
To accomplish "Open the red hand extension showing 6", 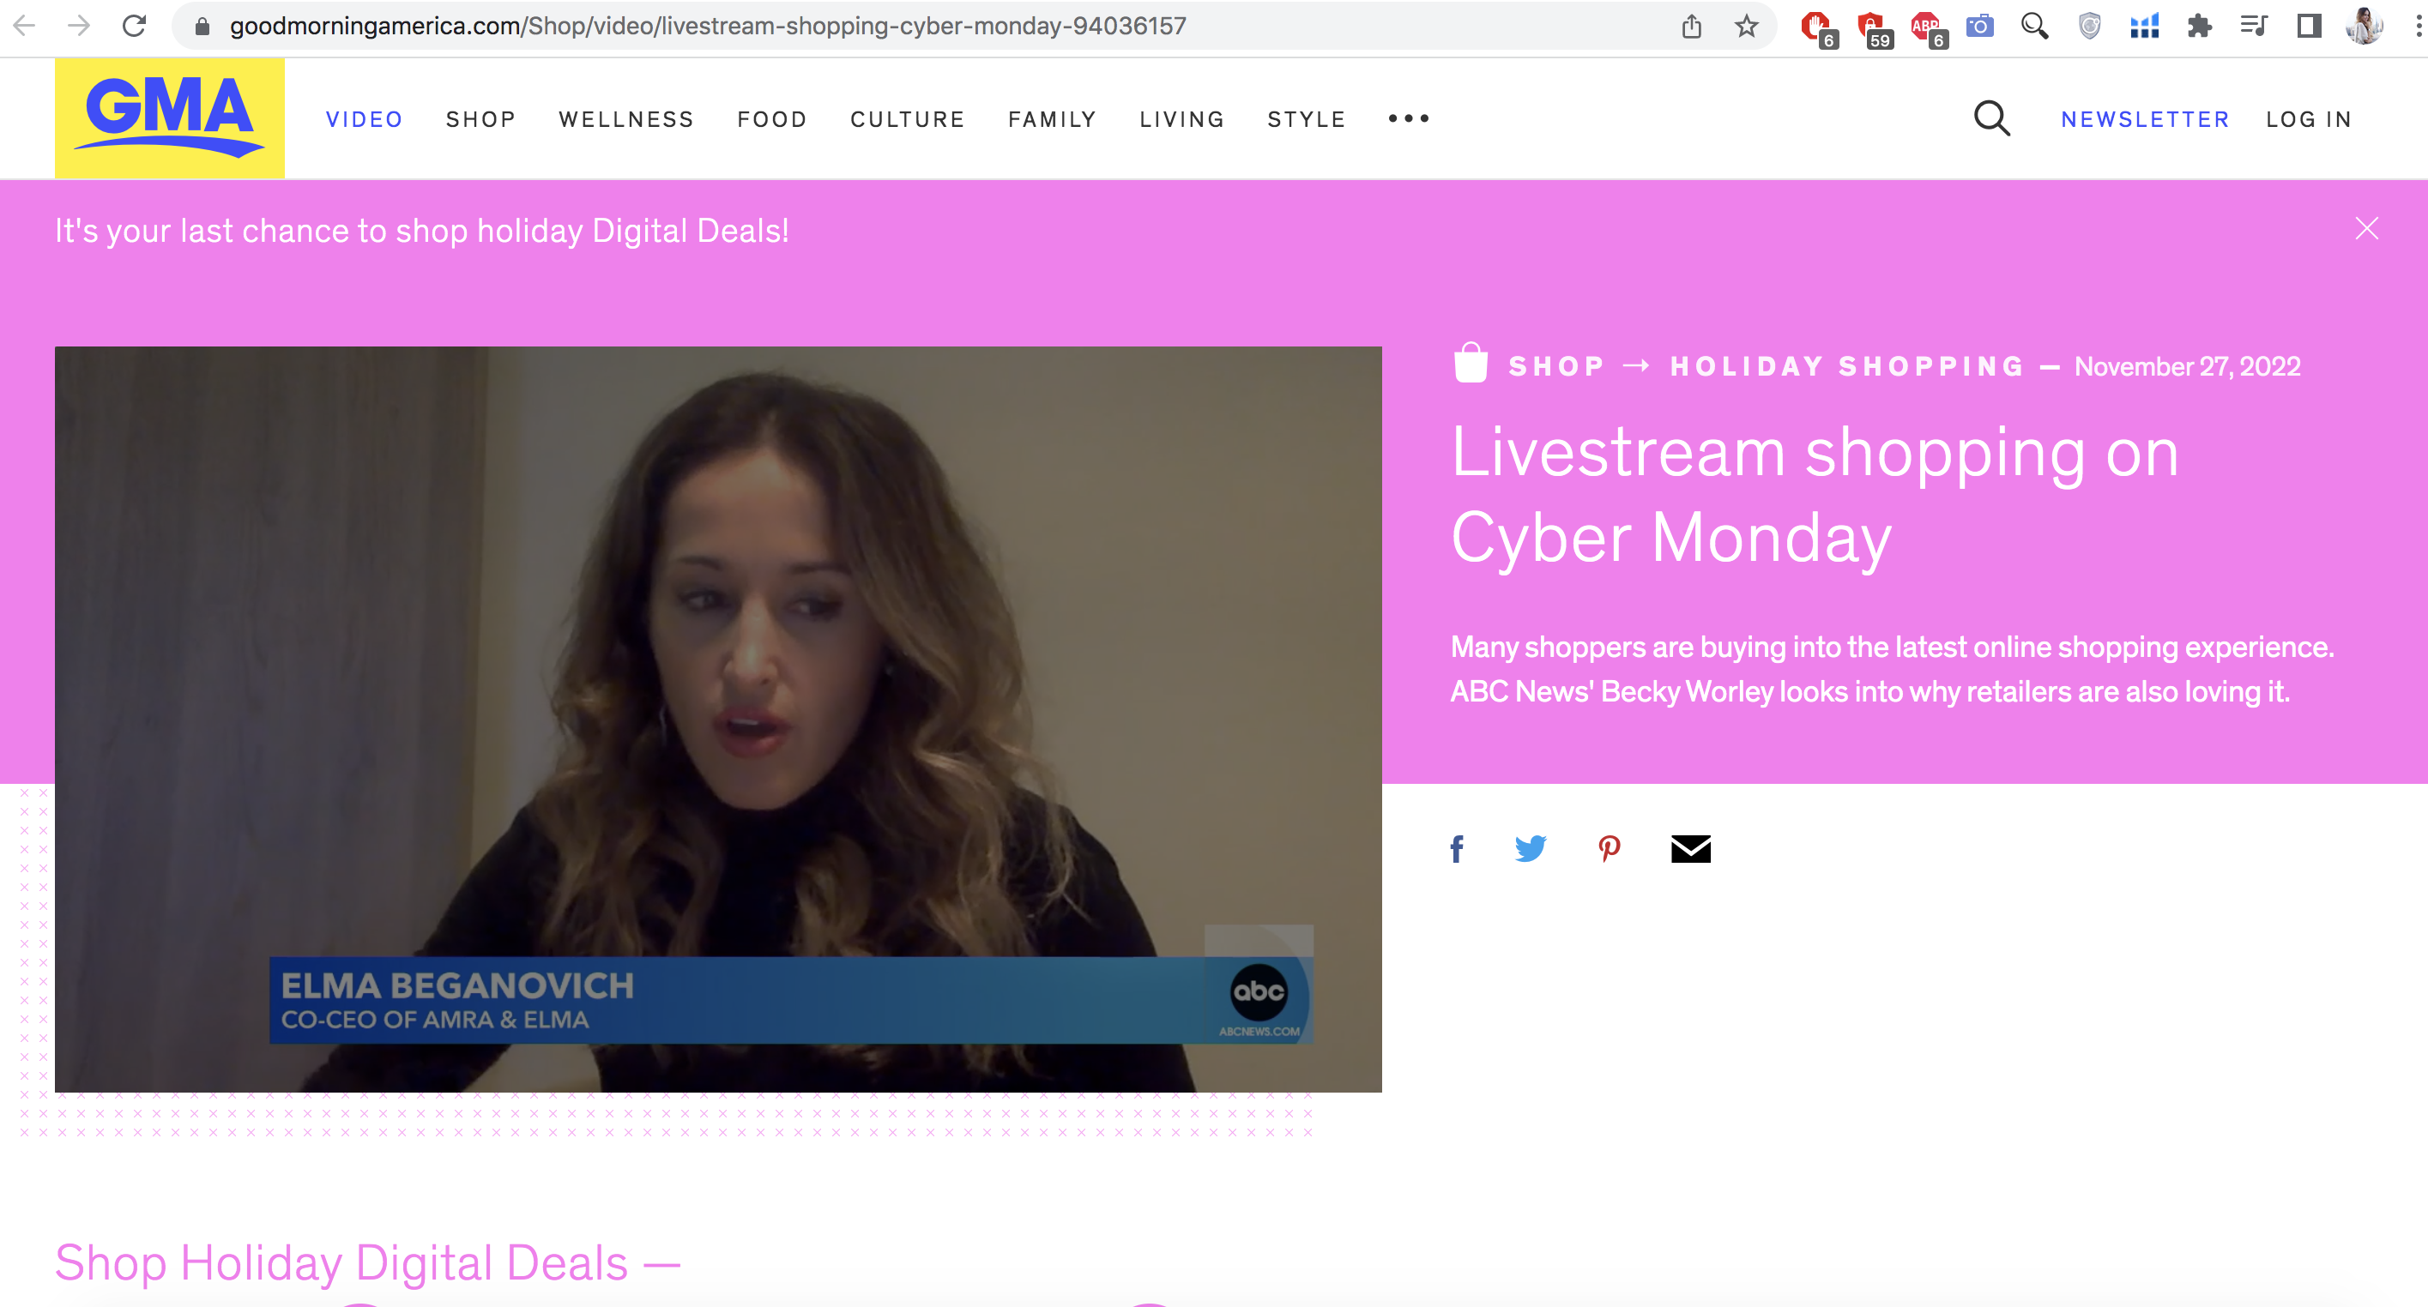I will [1817, 27].
